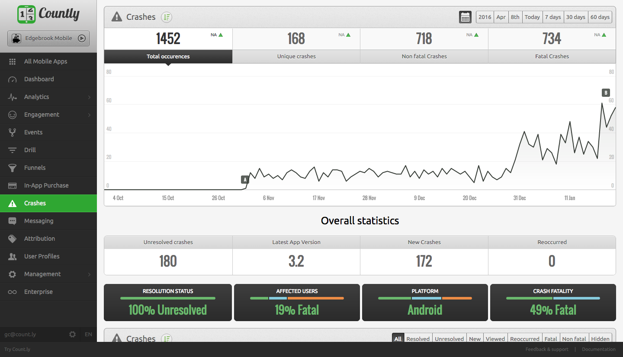The width and height of the screenshot is (623, 357).
Task: Select the 2016 date range button
Action: [x=485, y=17]
